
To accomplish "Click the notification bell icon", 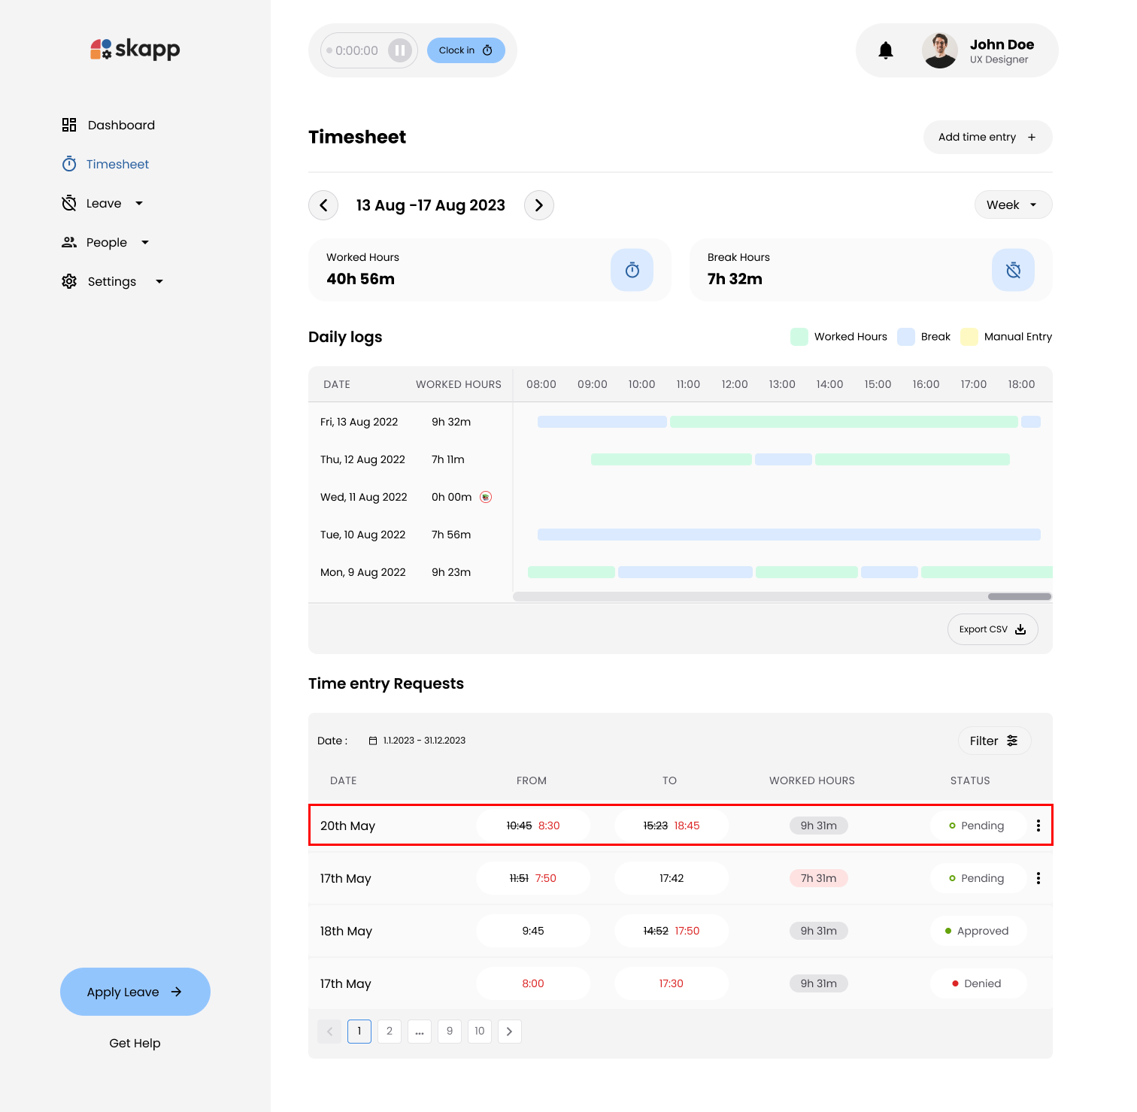I will [886, 50].
